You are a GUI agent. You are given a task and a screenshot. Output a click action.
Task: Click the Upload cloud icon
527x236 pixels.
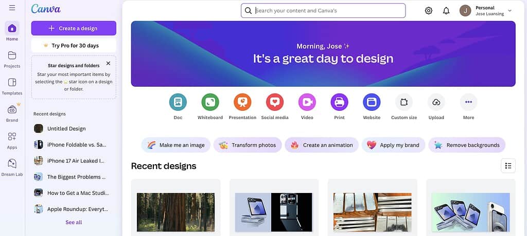click(x=436, y=102)
